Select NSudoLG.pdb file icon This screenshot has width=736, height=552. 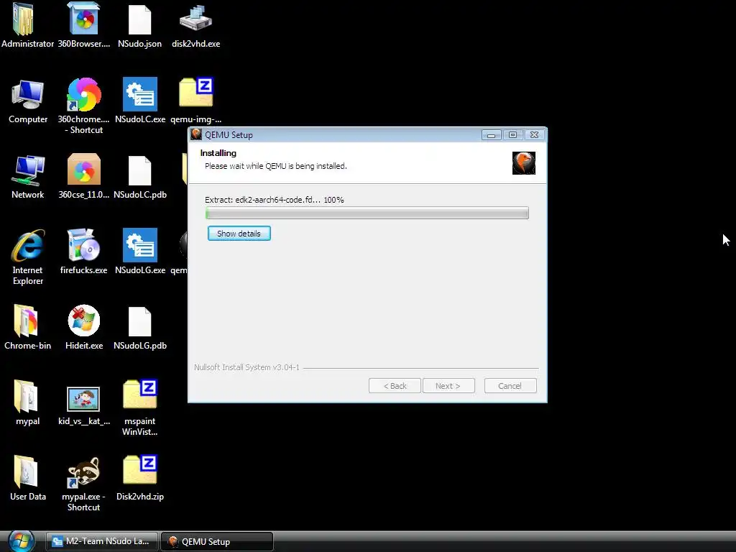pos(140,321)
